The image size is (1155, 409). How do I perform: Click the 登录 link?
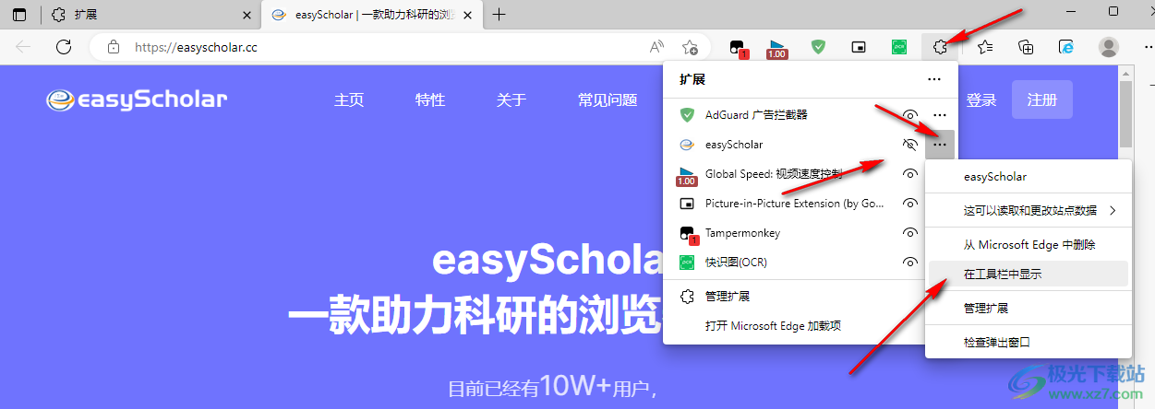[981, 100]
